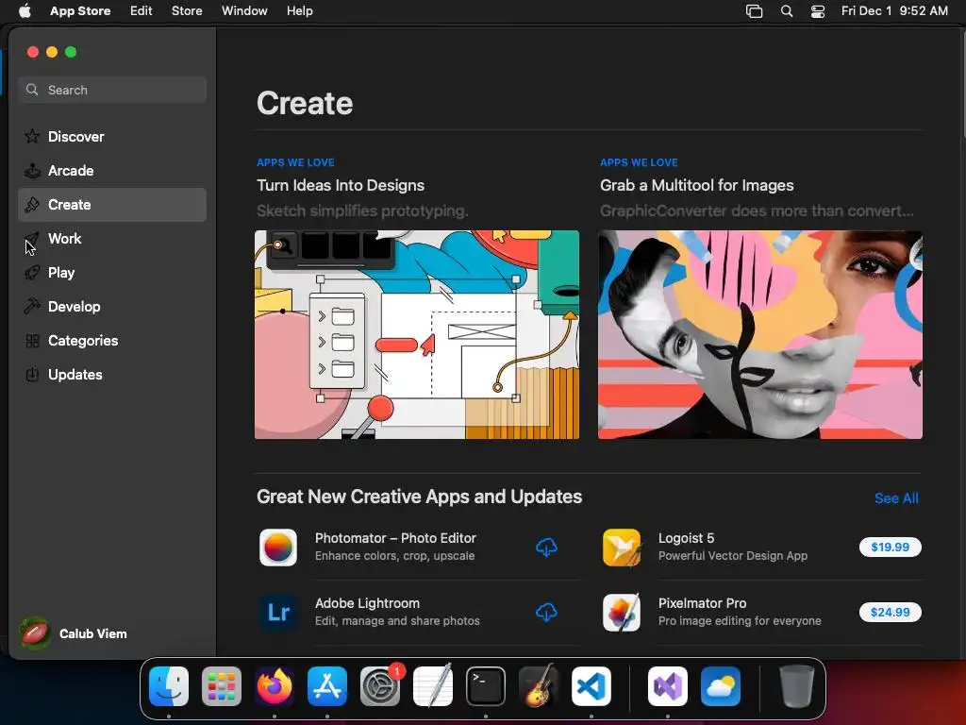Open the Window menu
The image size is (966, 725).
(244, 11)
